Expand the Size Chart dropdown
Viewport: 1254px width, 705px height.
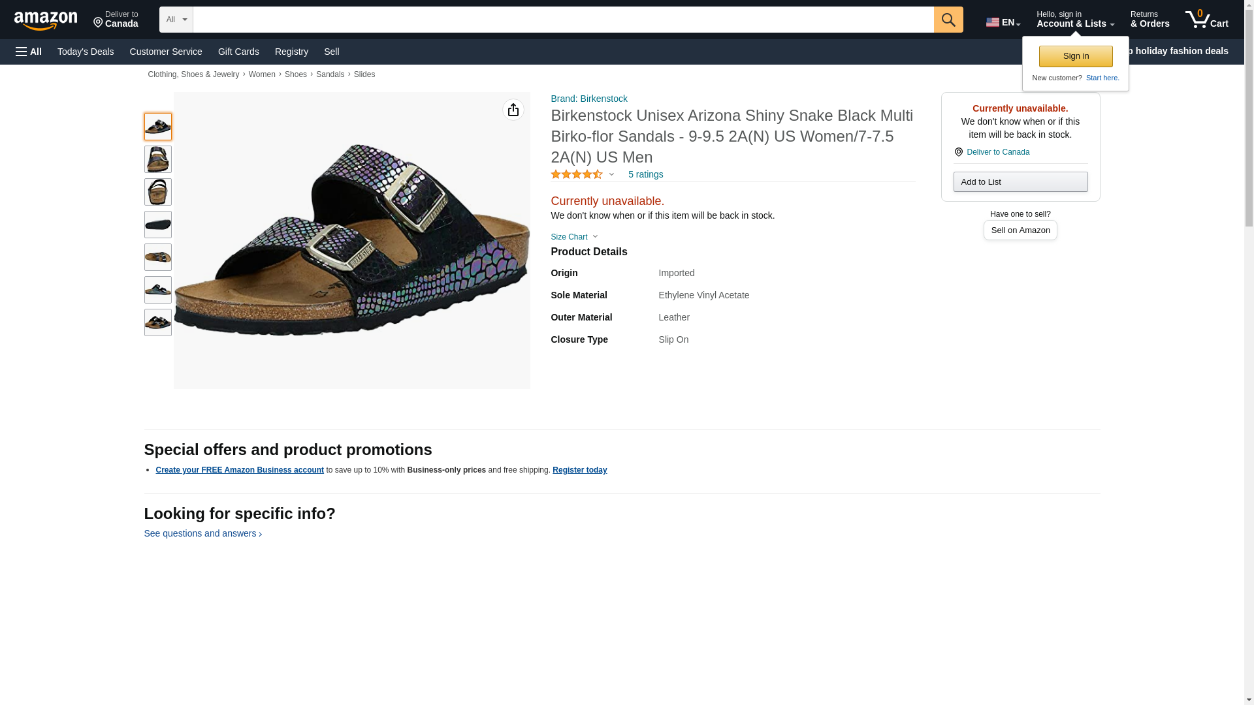pyautogui.click(x=574, y=237)
